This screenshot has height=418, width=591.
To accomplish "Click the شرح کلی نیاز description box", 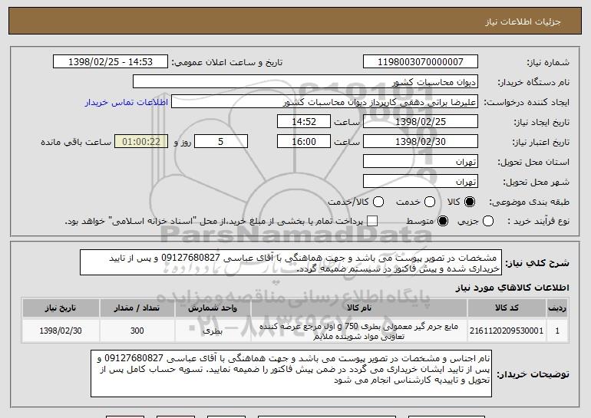I will tap(291, 262).
